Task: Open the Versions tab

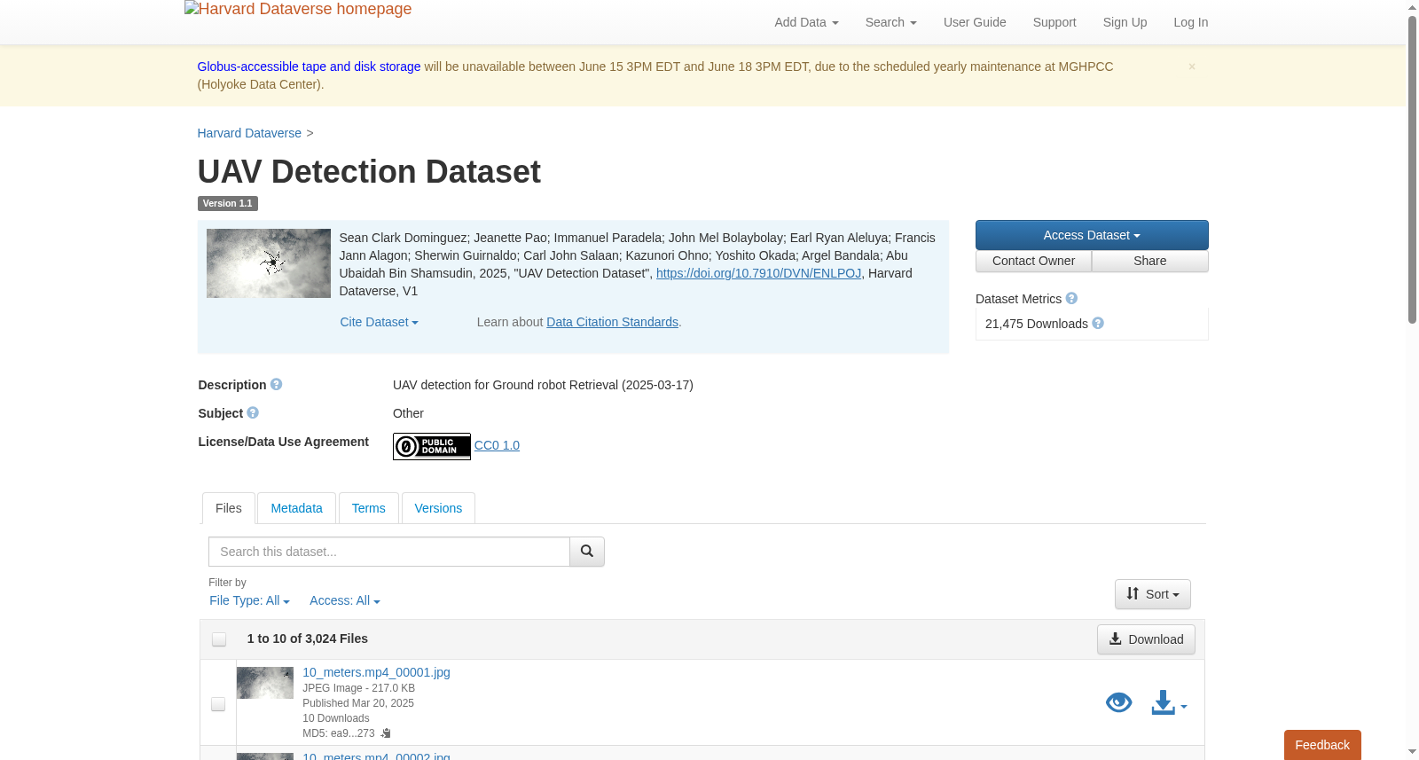Action: tap(438, 508)
